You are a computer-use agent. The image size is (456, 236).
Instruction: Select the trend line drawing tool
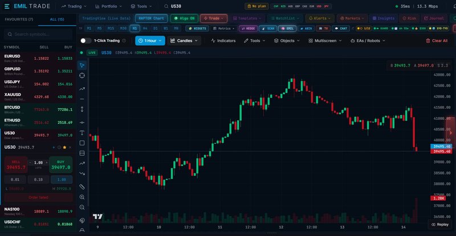click(82, 89)
